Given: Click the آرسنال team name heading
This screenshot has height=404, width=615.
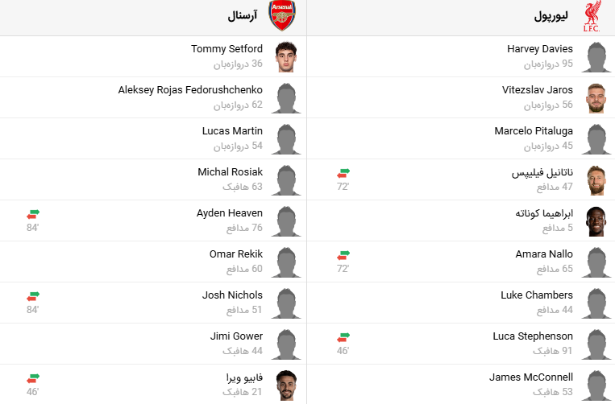Looking at the screenshot, I should click(x=242, y=16).
